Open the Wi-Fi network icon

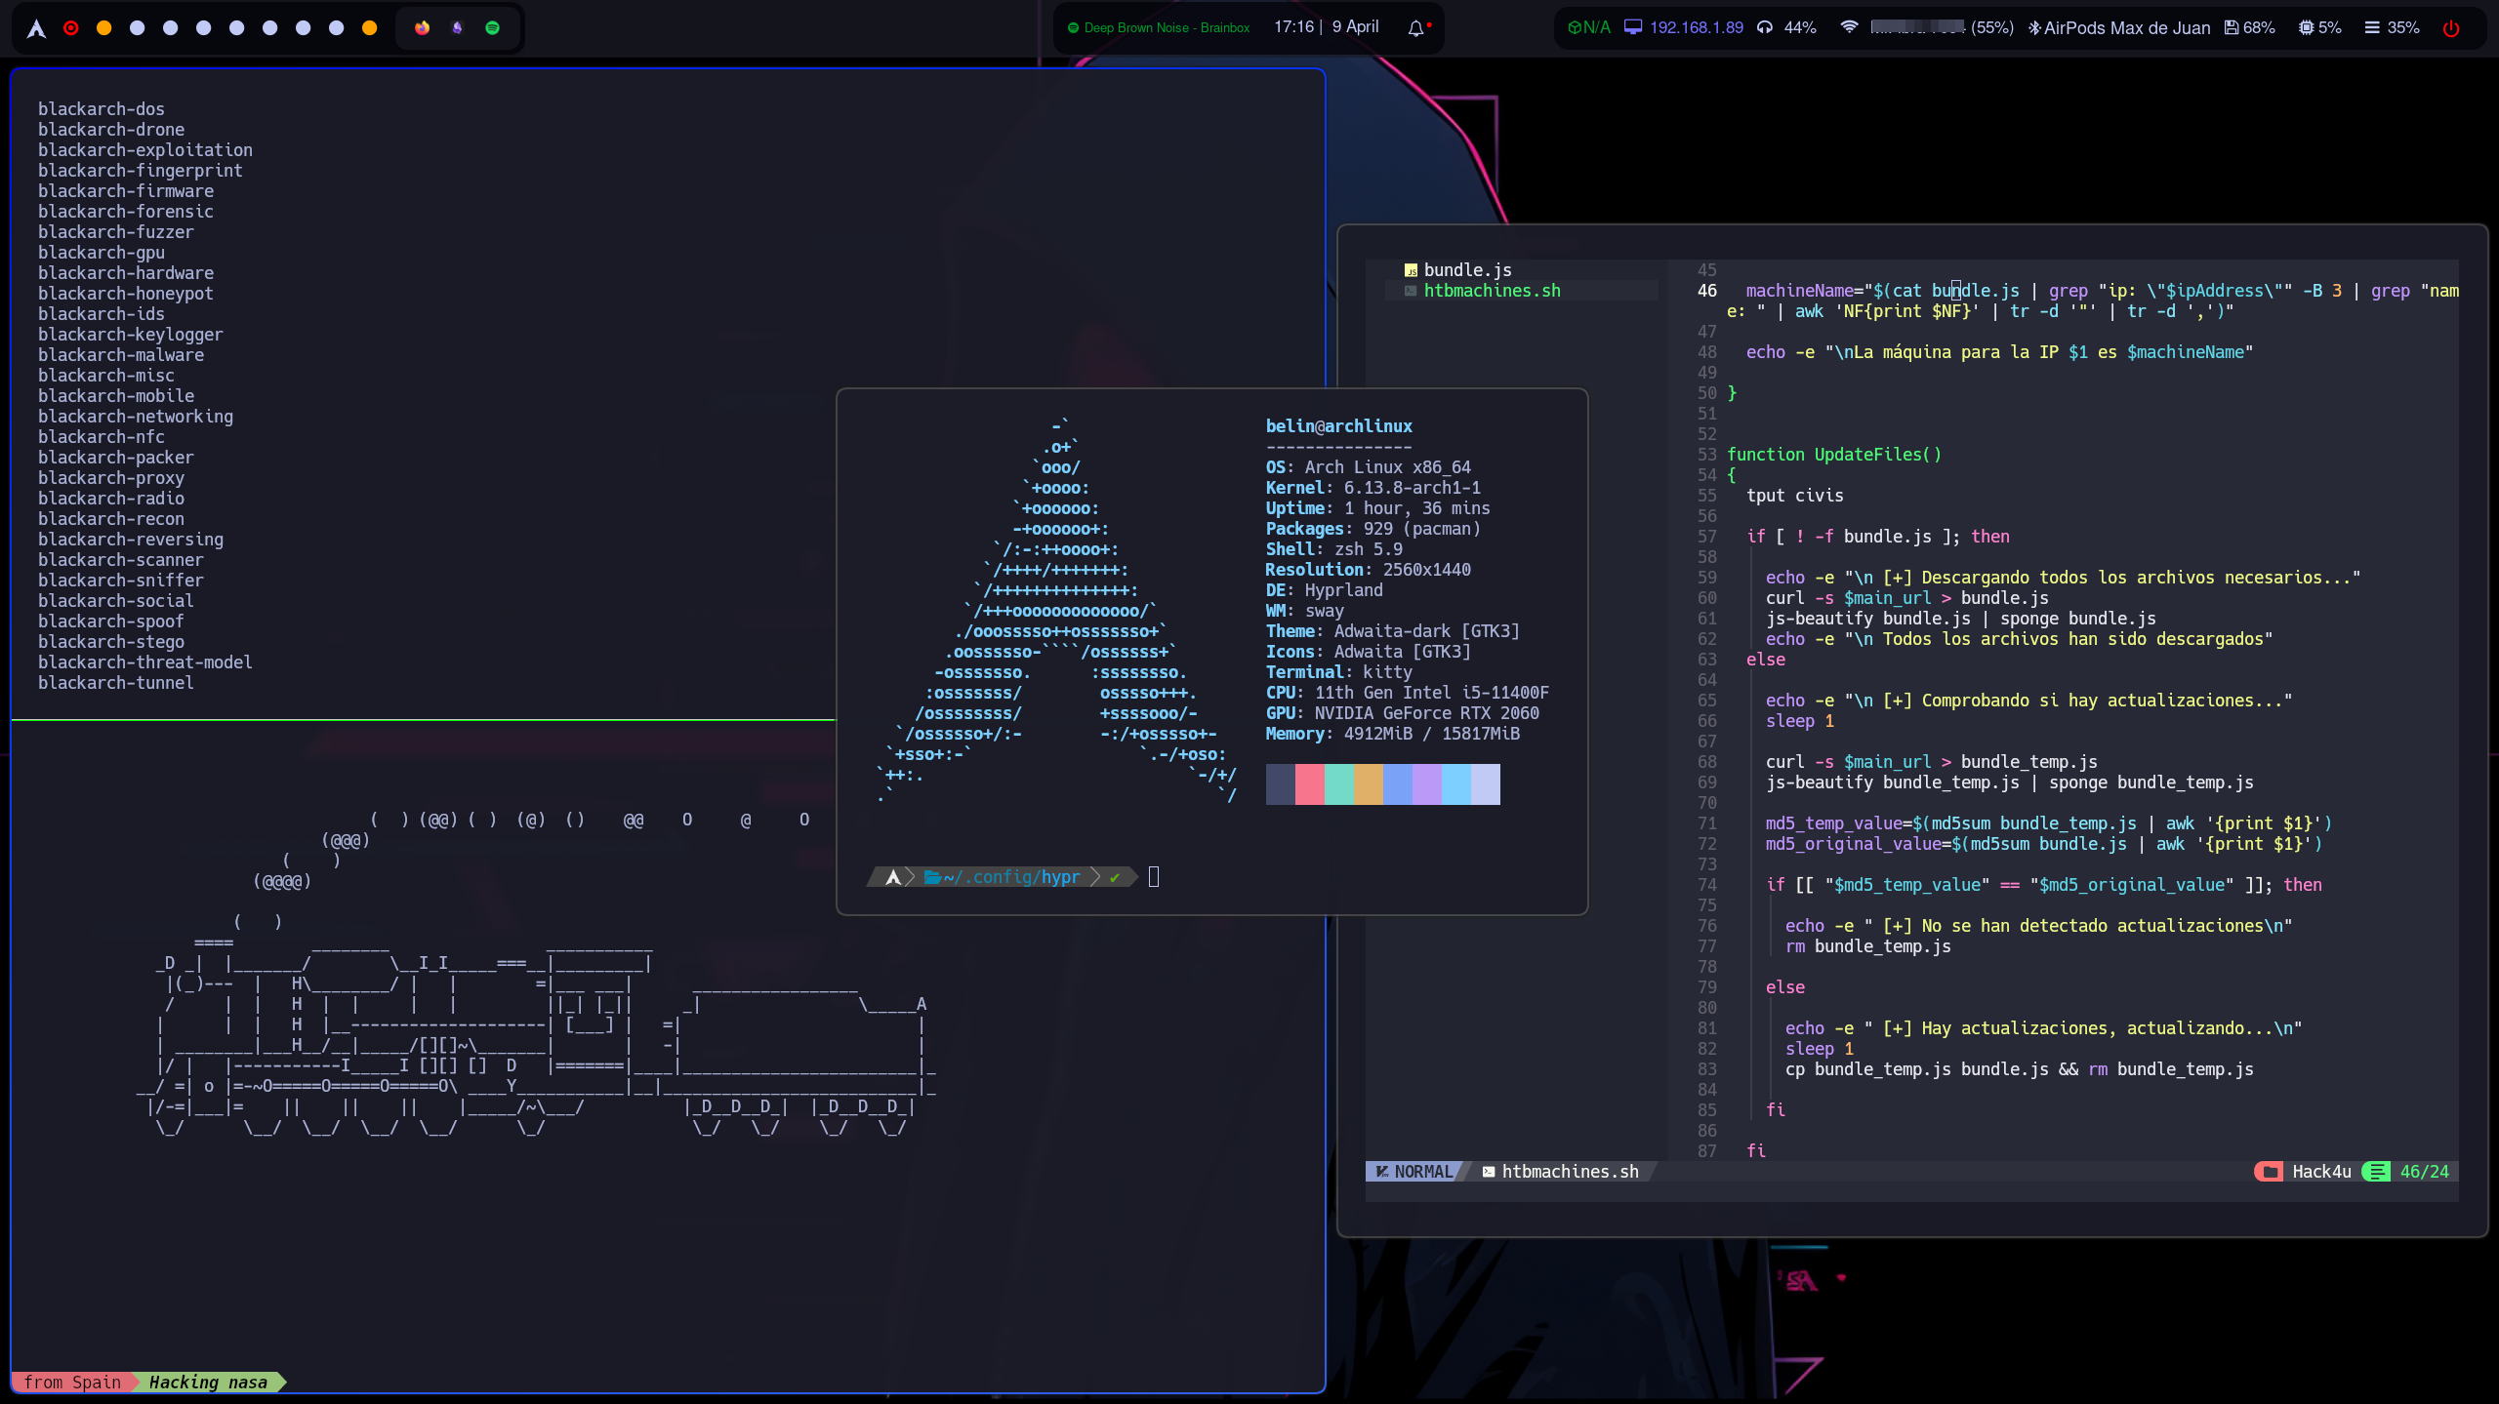click(x=1848, y=27)
